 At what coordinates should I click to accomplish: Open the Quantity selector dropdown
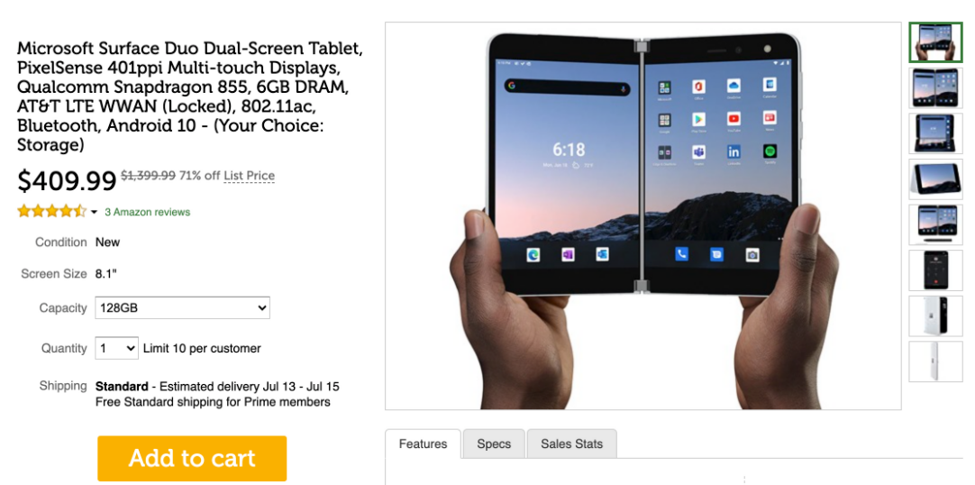click(x=116, y=348)
